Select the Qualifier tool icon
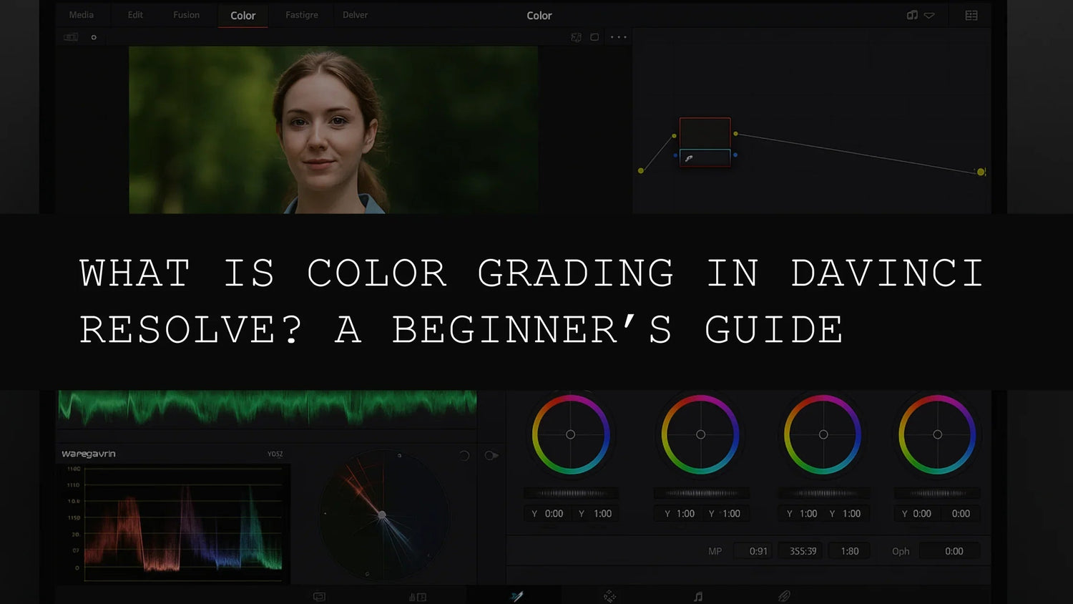The image size is (1073, 604). 516,595
